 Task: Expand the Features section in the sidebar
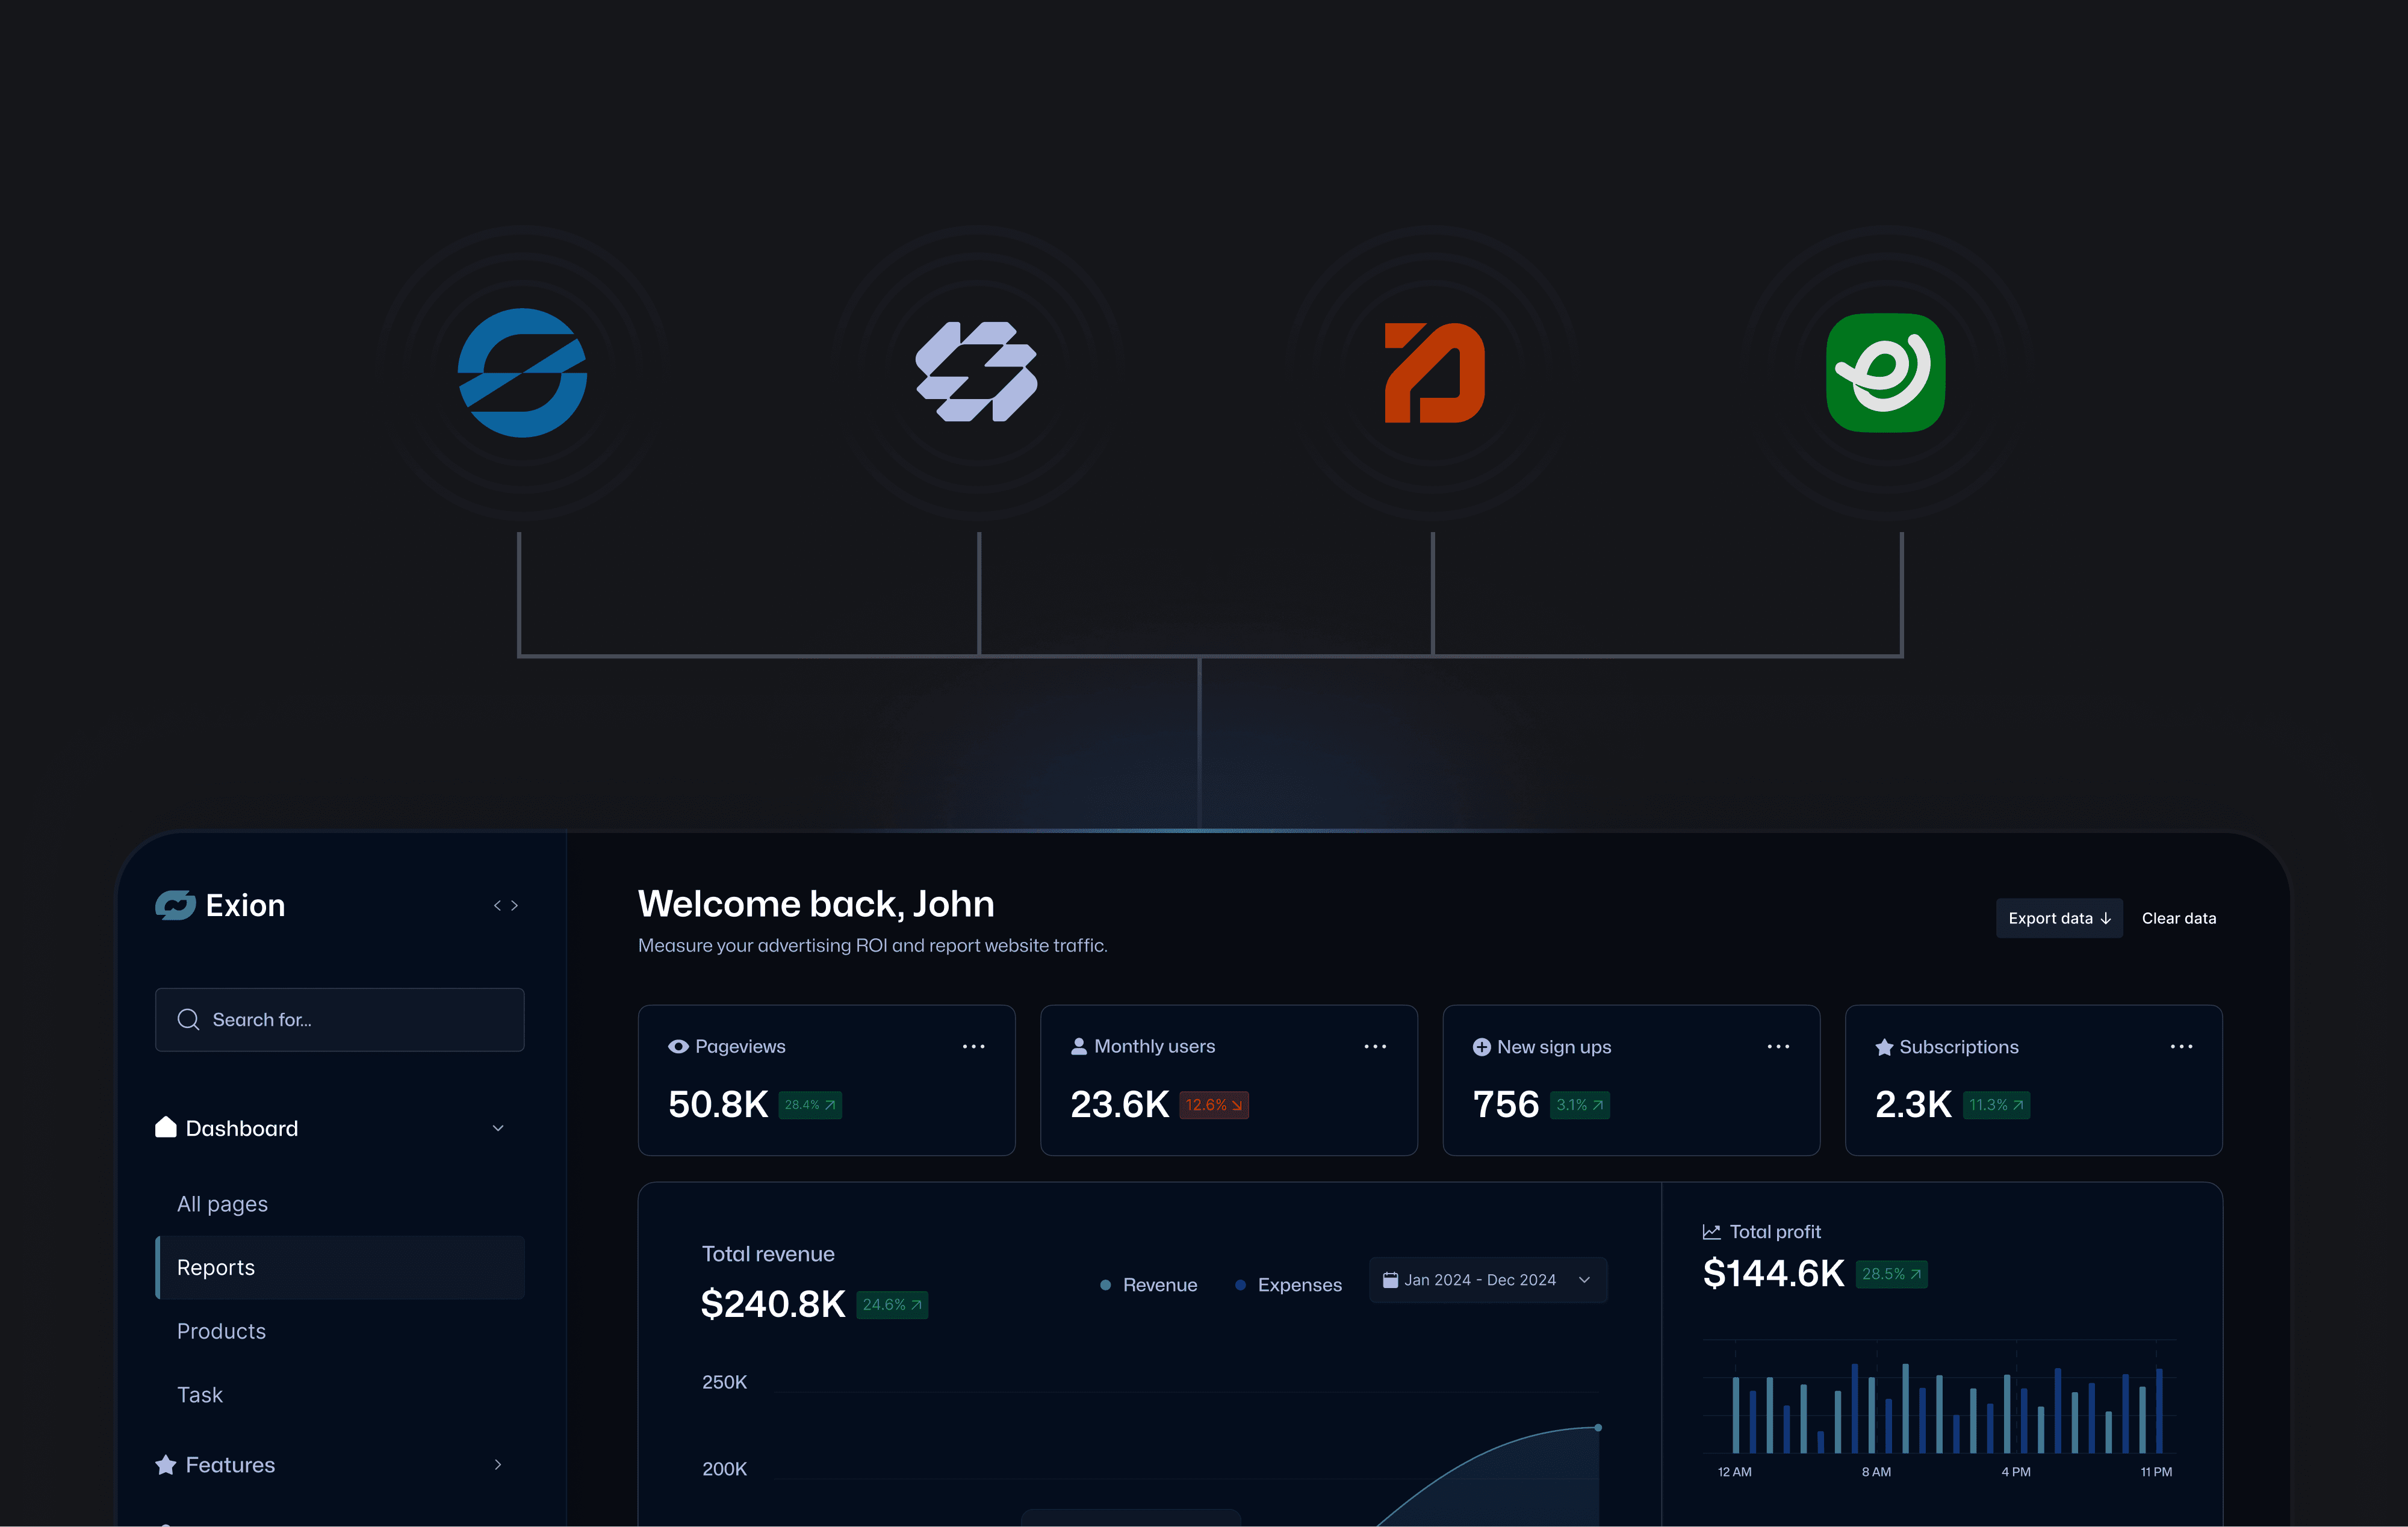pyautogui.click(x=498, y=1465)
